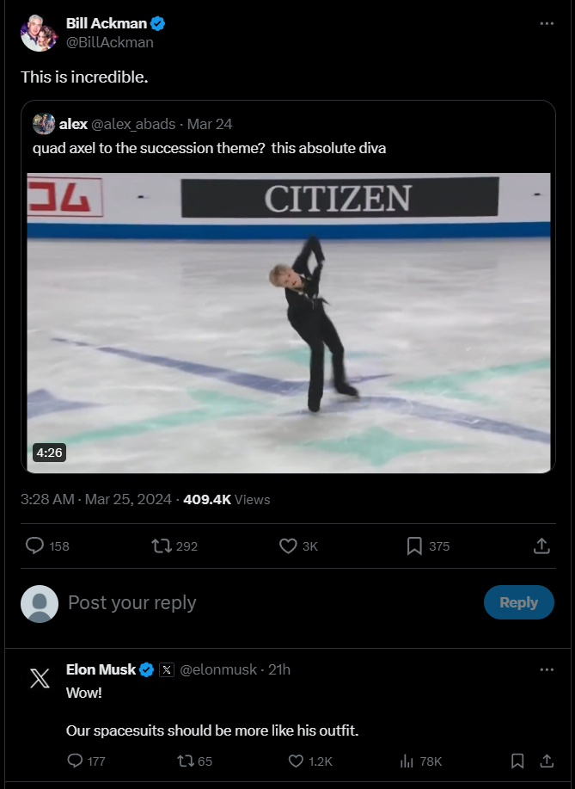Repost Bill Ackman's post
The width and height of the screenshot is (575, 789).
(161, 546)
